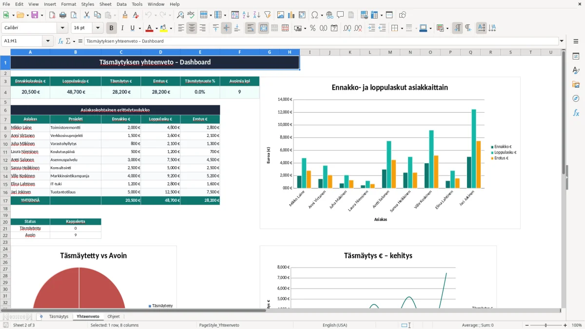Screen dimensions: 585x329
Task: Click the Print icon
Action: [x=63, y=15]
